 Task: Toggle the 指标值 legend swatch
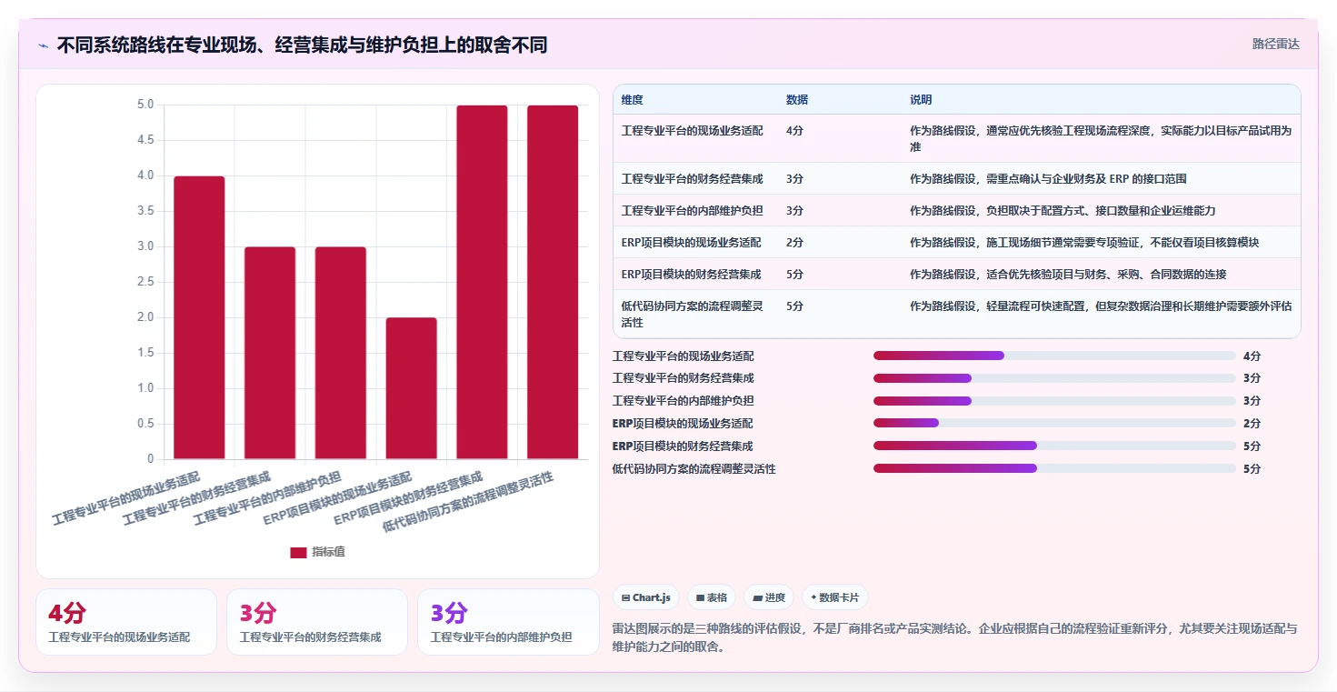(298, 552)
